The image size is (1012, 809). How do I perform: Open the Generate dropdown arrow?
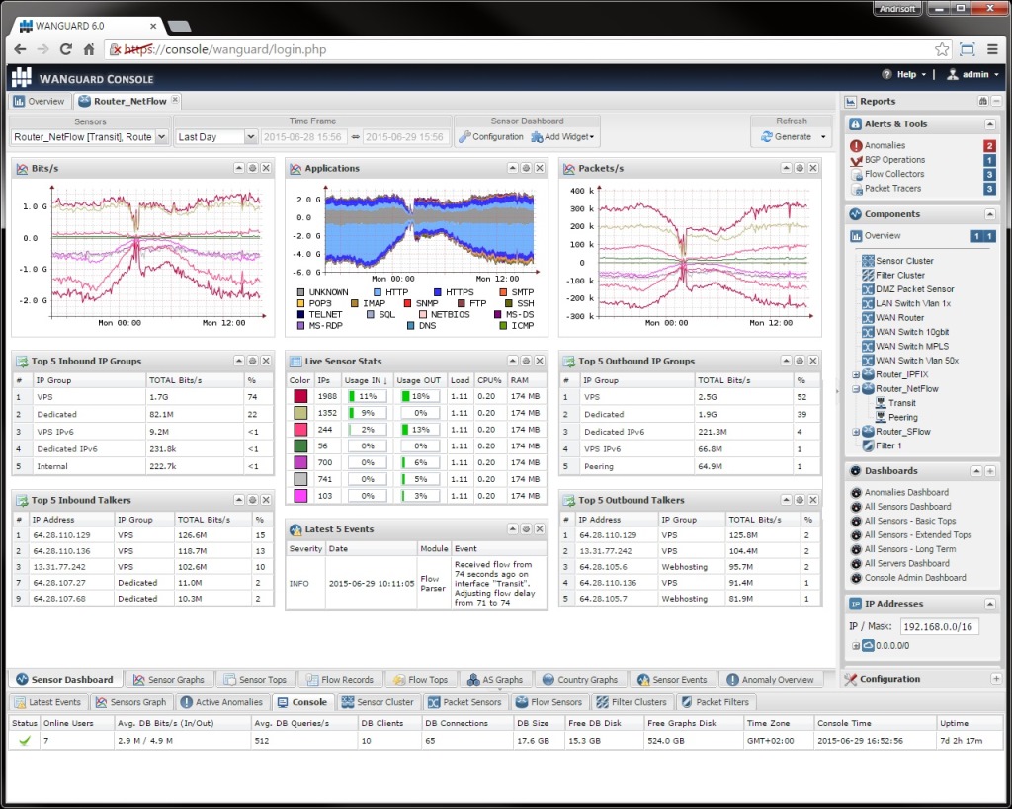823,136
